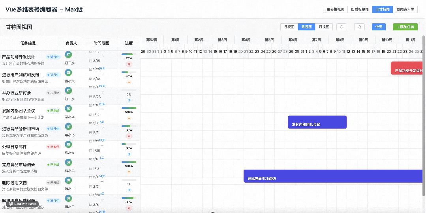Image resolution: width=426 pixels, height=213 pixels.
Task: Click 淘 avatar in 完成竞品市场调研 row
Action: 68,162
